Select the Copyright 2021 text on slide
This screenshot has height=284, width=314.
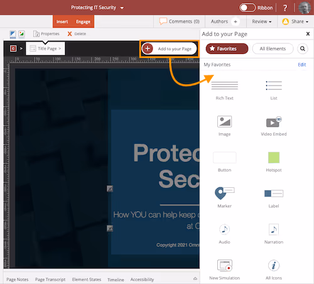[178, 245]
